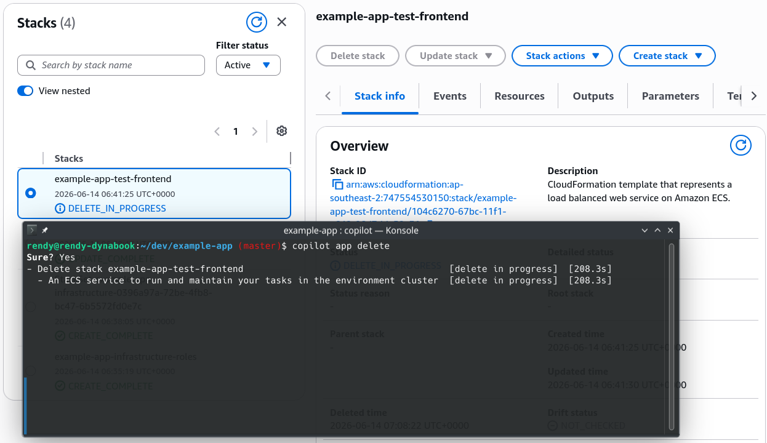Open stacks list preferences gear
Image resolution: width=767 pixels, height=443 pixels.
(x=282, y=131)
